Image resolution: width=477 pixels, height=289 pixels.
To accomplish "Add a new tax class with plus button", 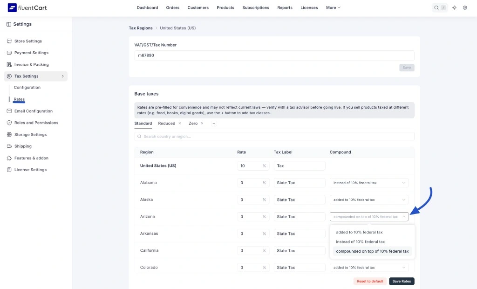I will [x=214, y=124].
